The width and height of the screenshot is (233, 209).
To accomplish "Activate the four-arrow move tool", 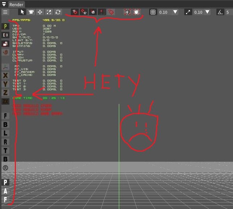I will click(40, 12).
